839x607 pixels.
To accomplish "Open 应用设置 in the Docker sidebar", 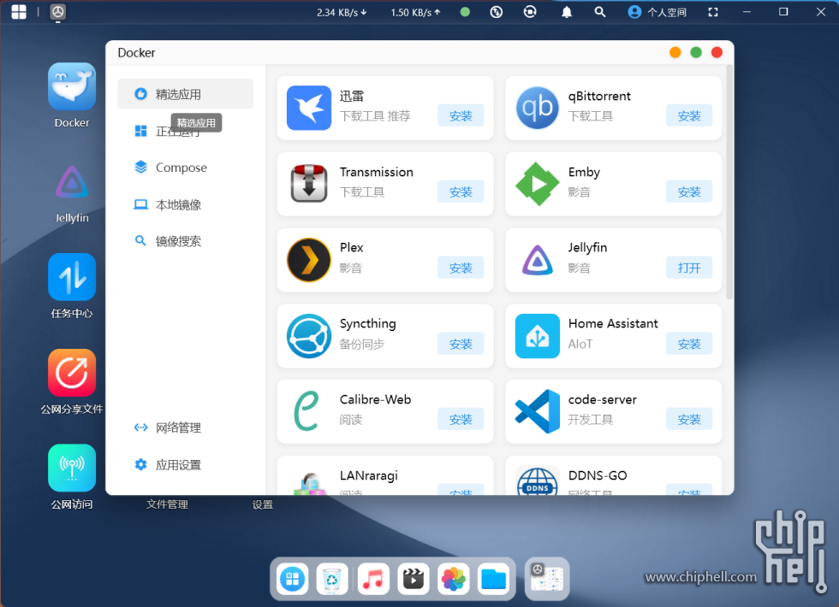I will point(178,465).
